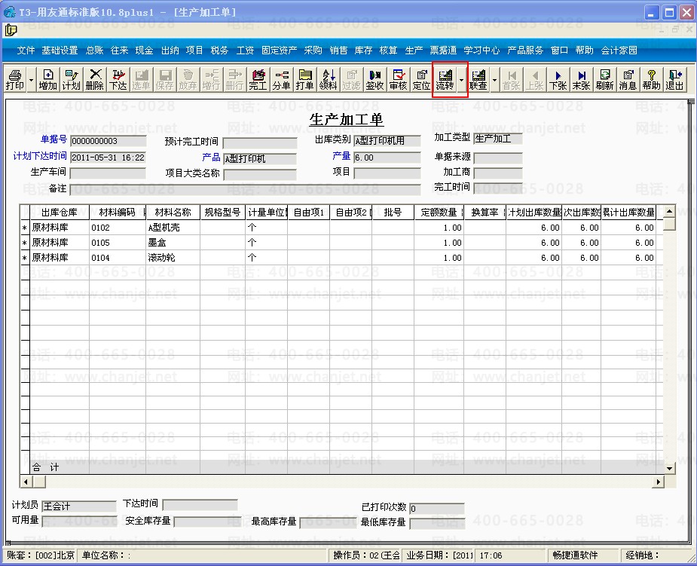Screen dimensions: 697x566
Task: Click the 完工 completion icon
Action: pyautogui.click(x=258, y=80)
